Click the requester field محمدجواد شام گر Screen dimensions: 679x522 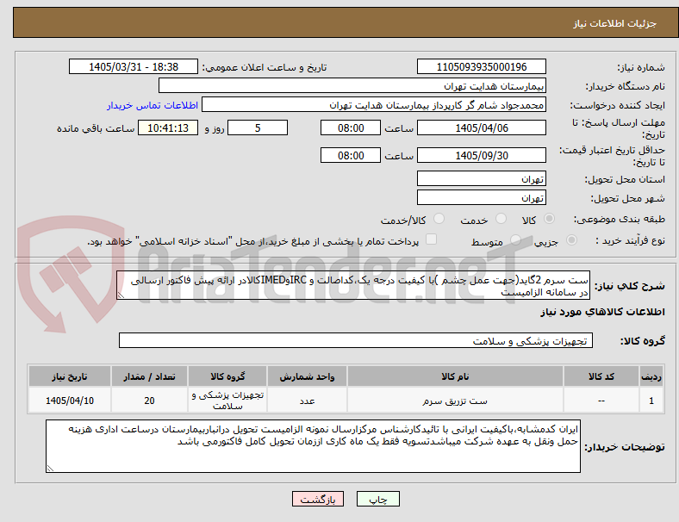pyautogui.click(x=374, y=105)
